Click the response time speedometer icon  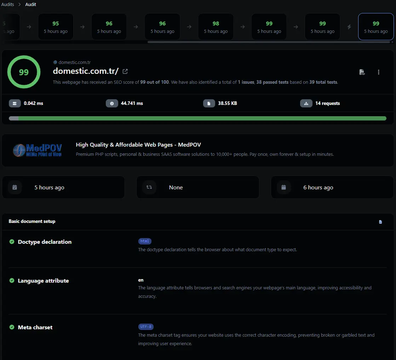pos(15,103)
